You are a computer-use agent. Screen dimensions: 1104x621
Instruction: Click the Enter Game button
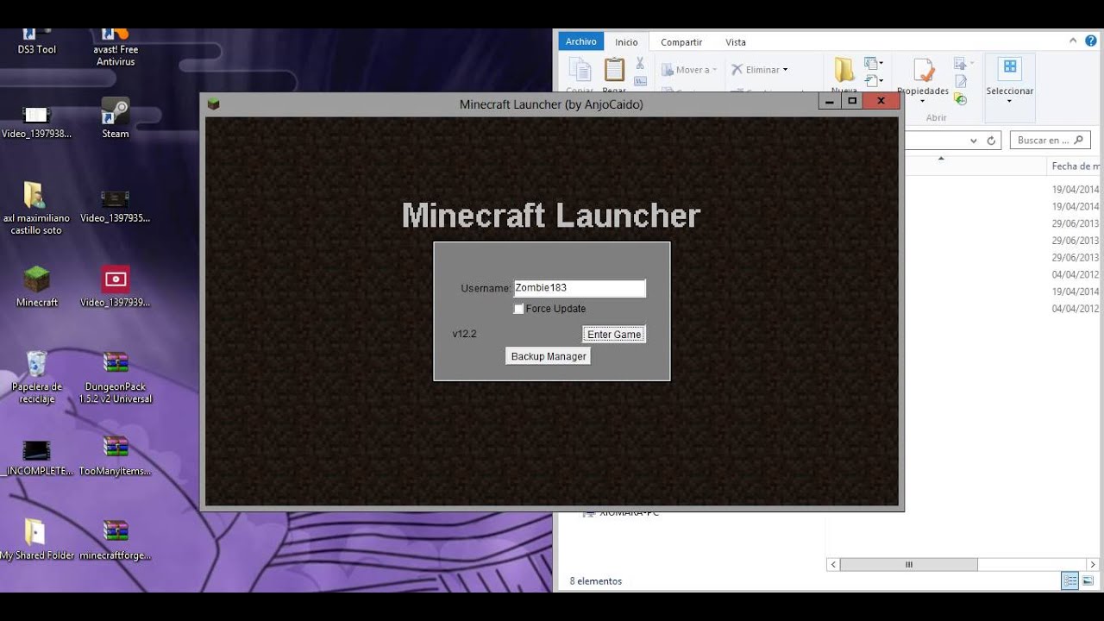(614, 335)
